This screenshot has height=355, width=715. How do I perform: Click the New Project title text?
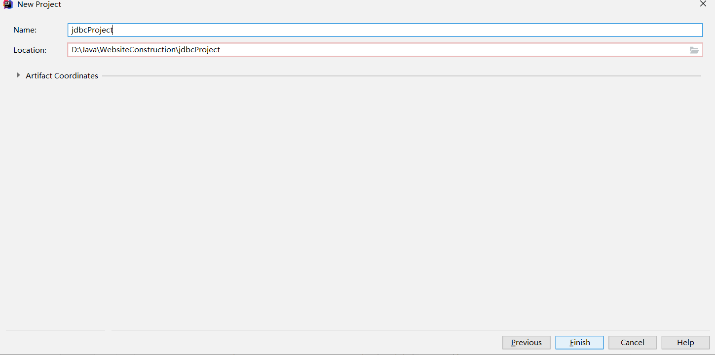[39, 4]
